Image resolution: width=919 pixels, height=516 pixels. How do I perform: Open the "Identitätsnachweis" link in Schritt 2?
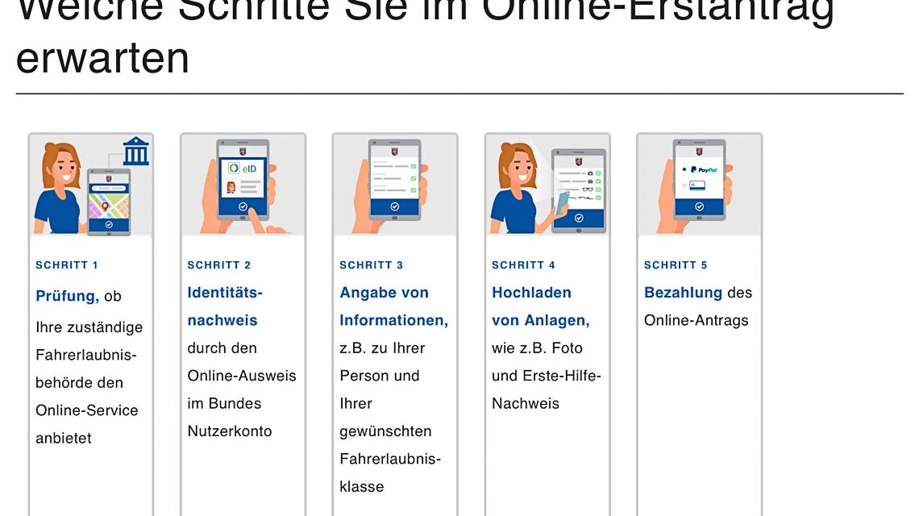224,306
